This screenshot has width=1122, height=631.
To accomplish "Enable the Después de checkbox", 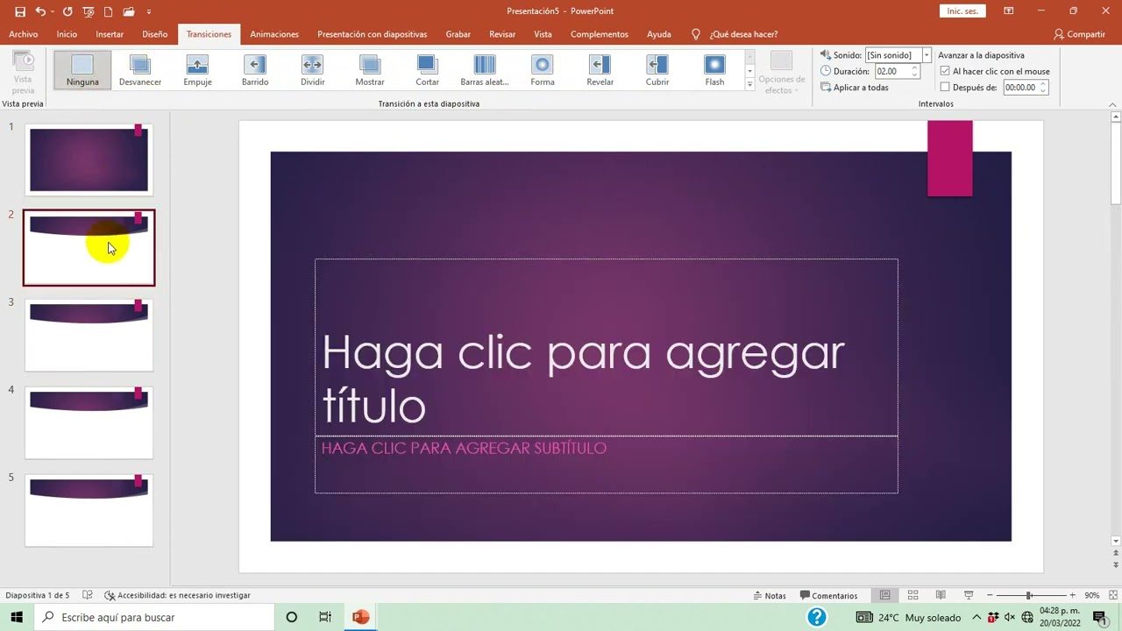I will coord(944,87).
